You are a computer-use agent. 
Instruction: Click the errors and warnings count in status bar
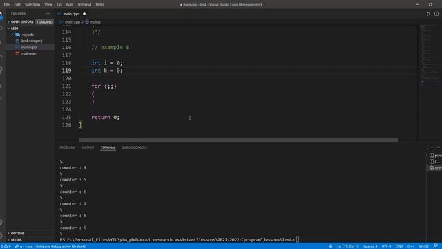(6, 246)
